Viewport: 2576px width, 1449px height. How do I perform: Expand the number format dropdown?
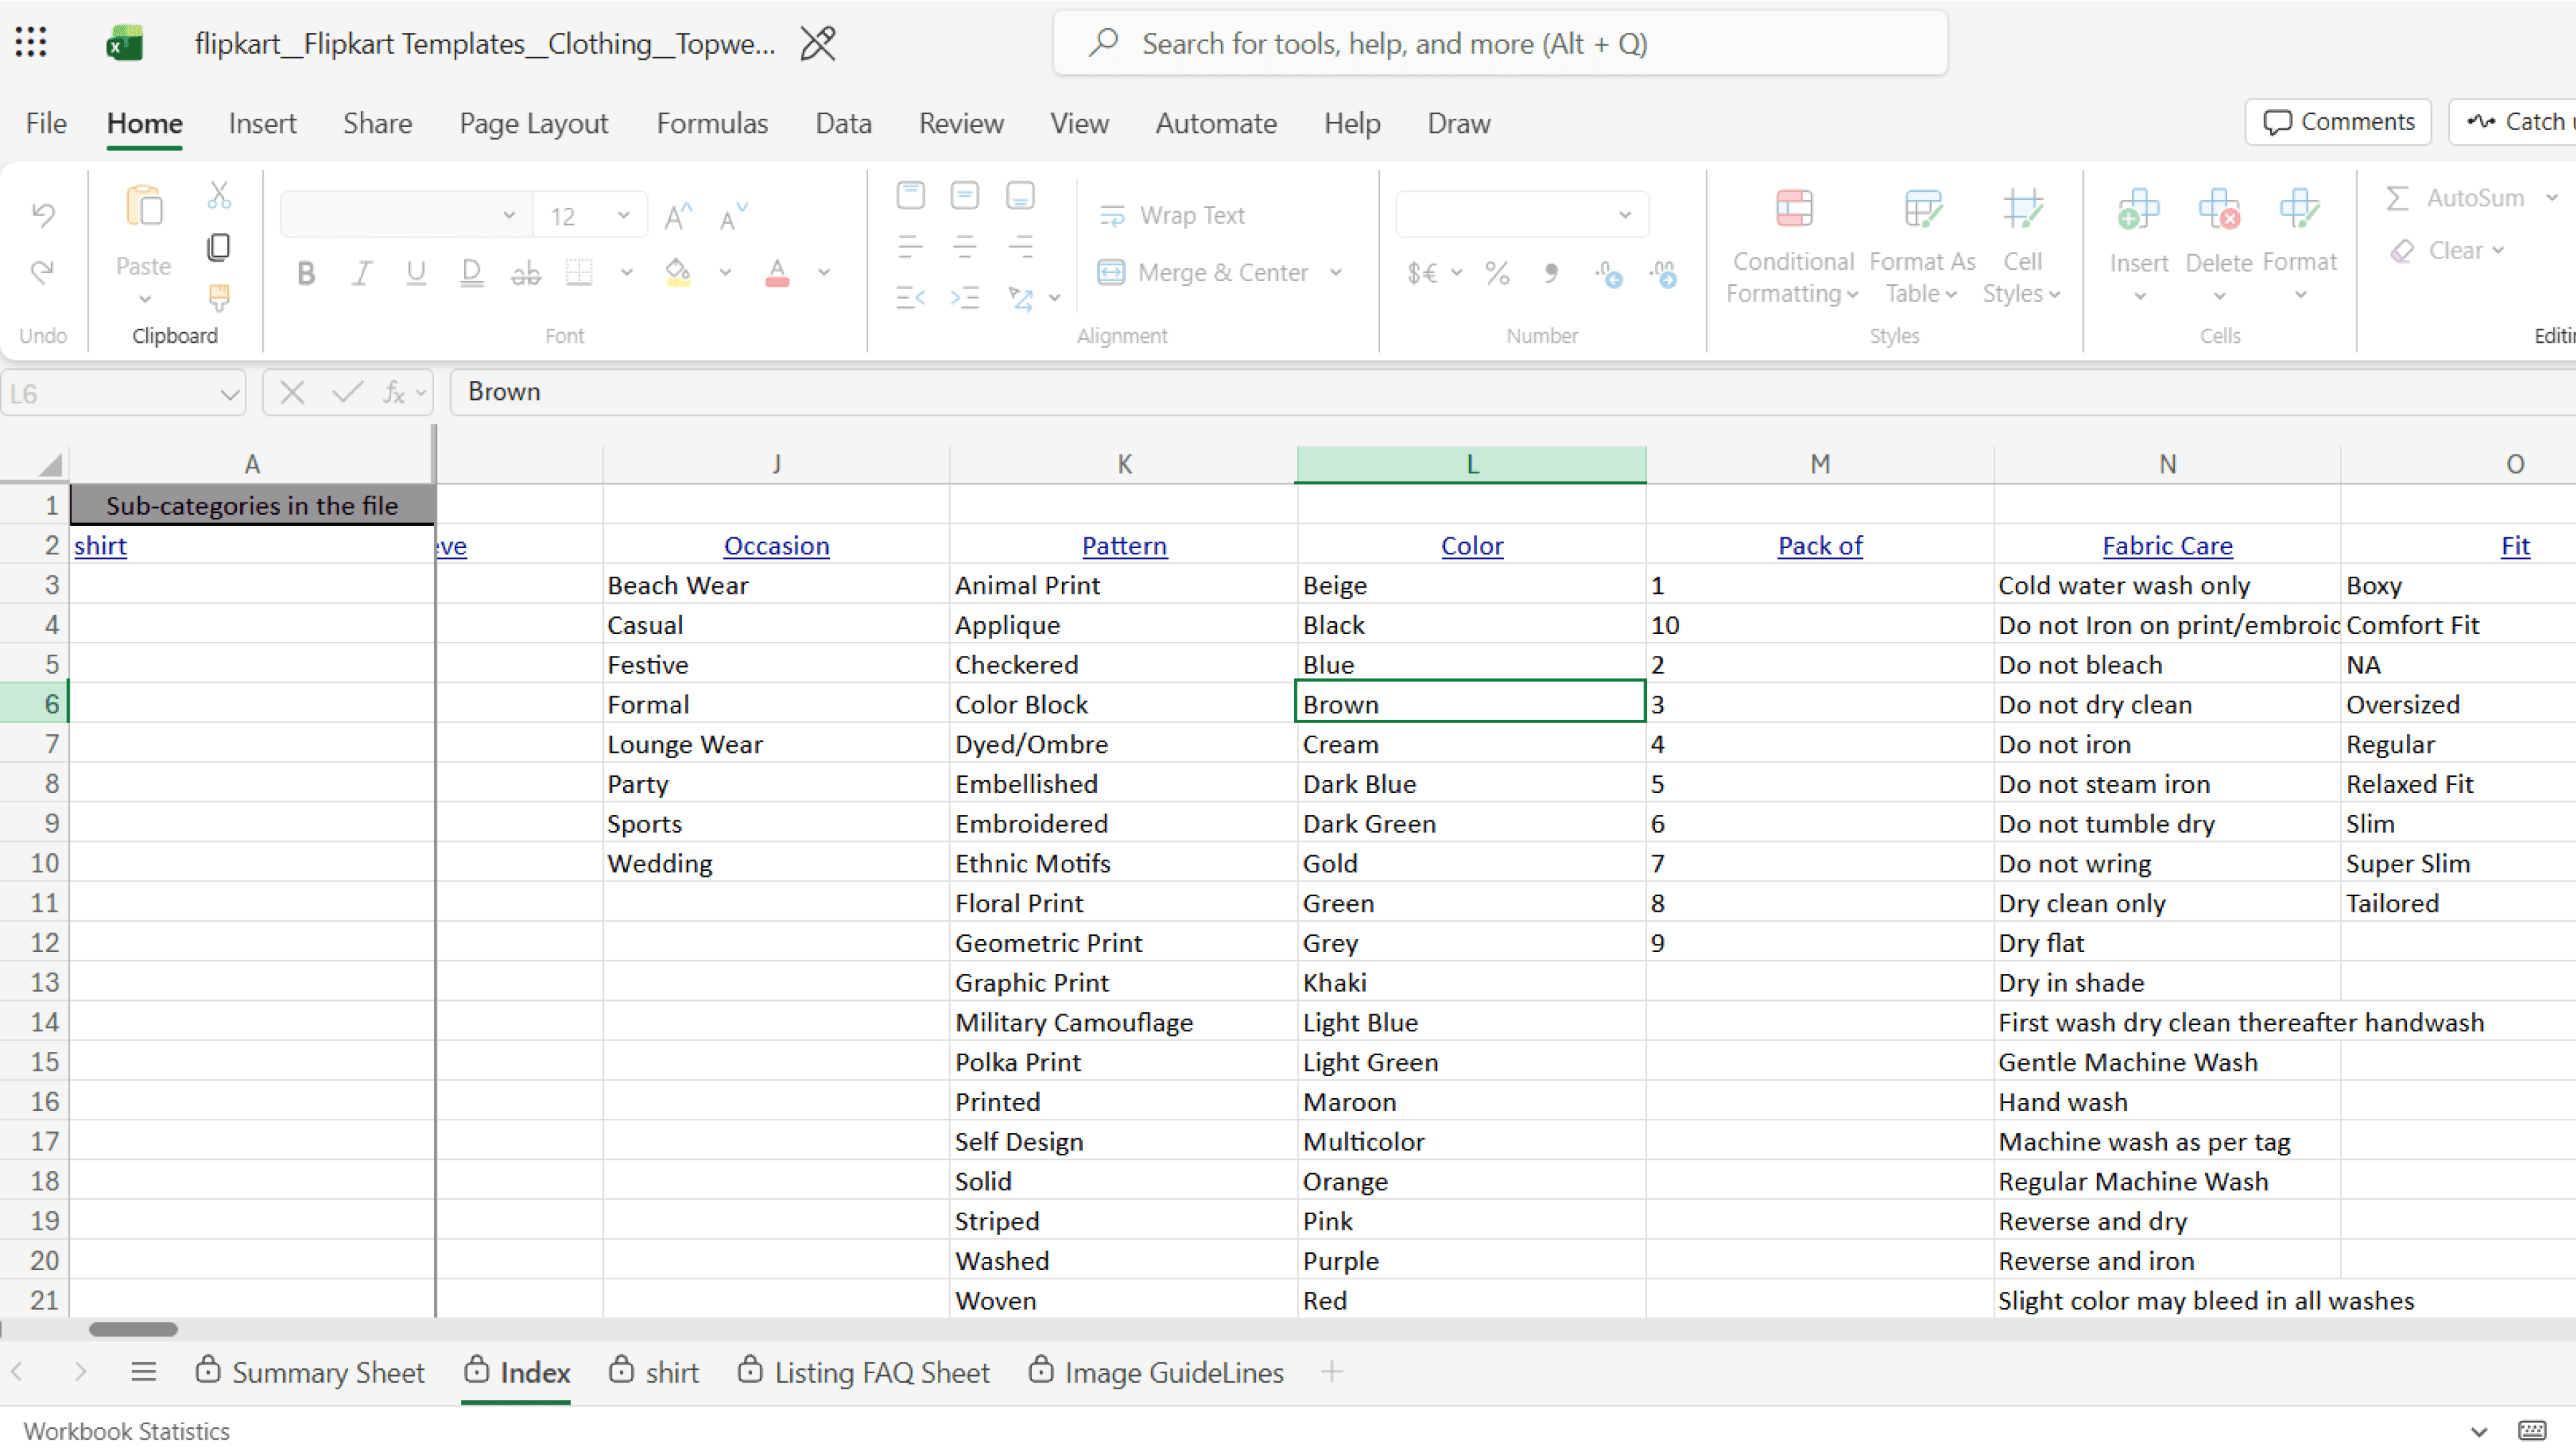click(x=1624, y=215)
